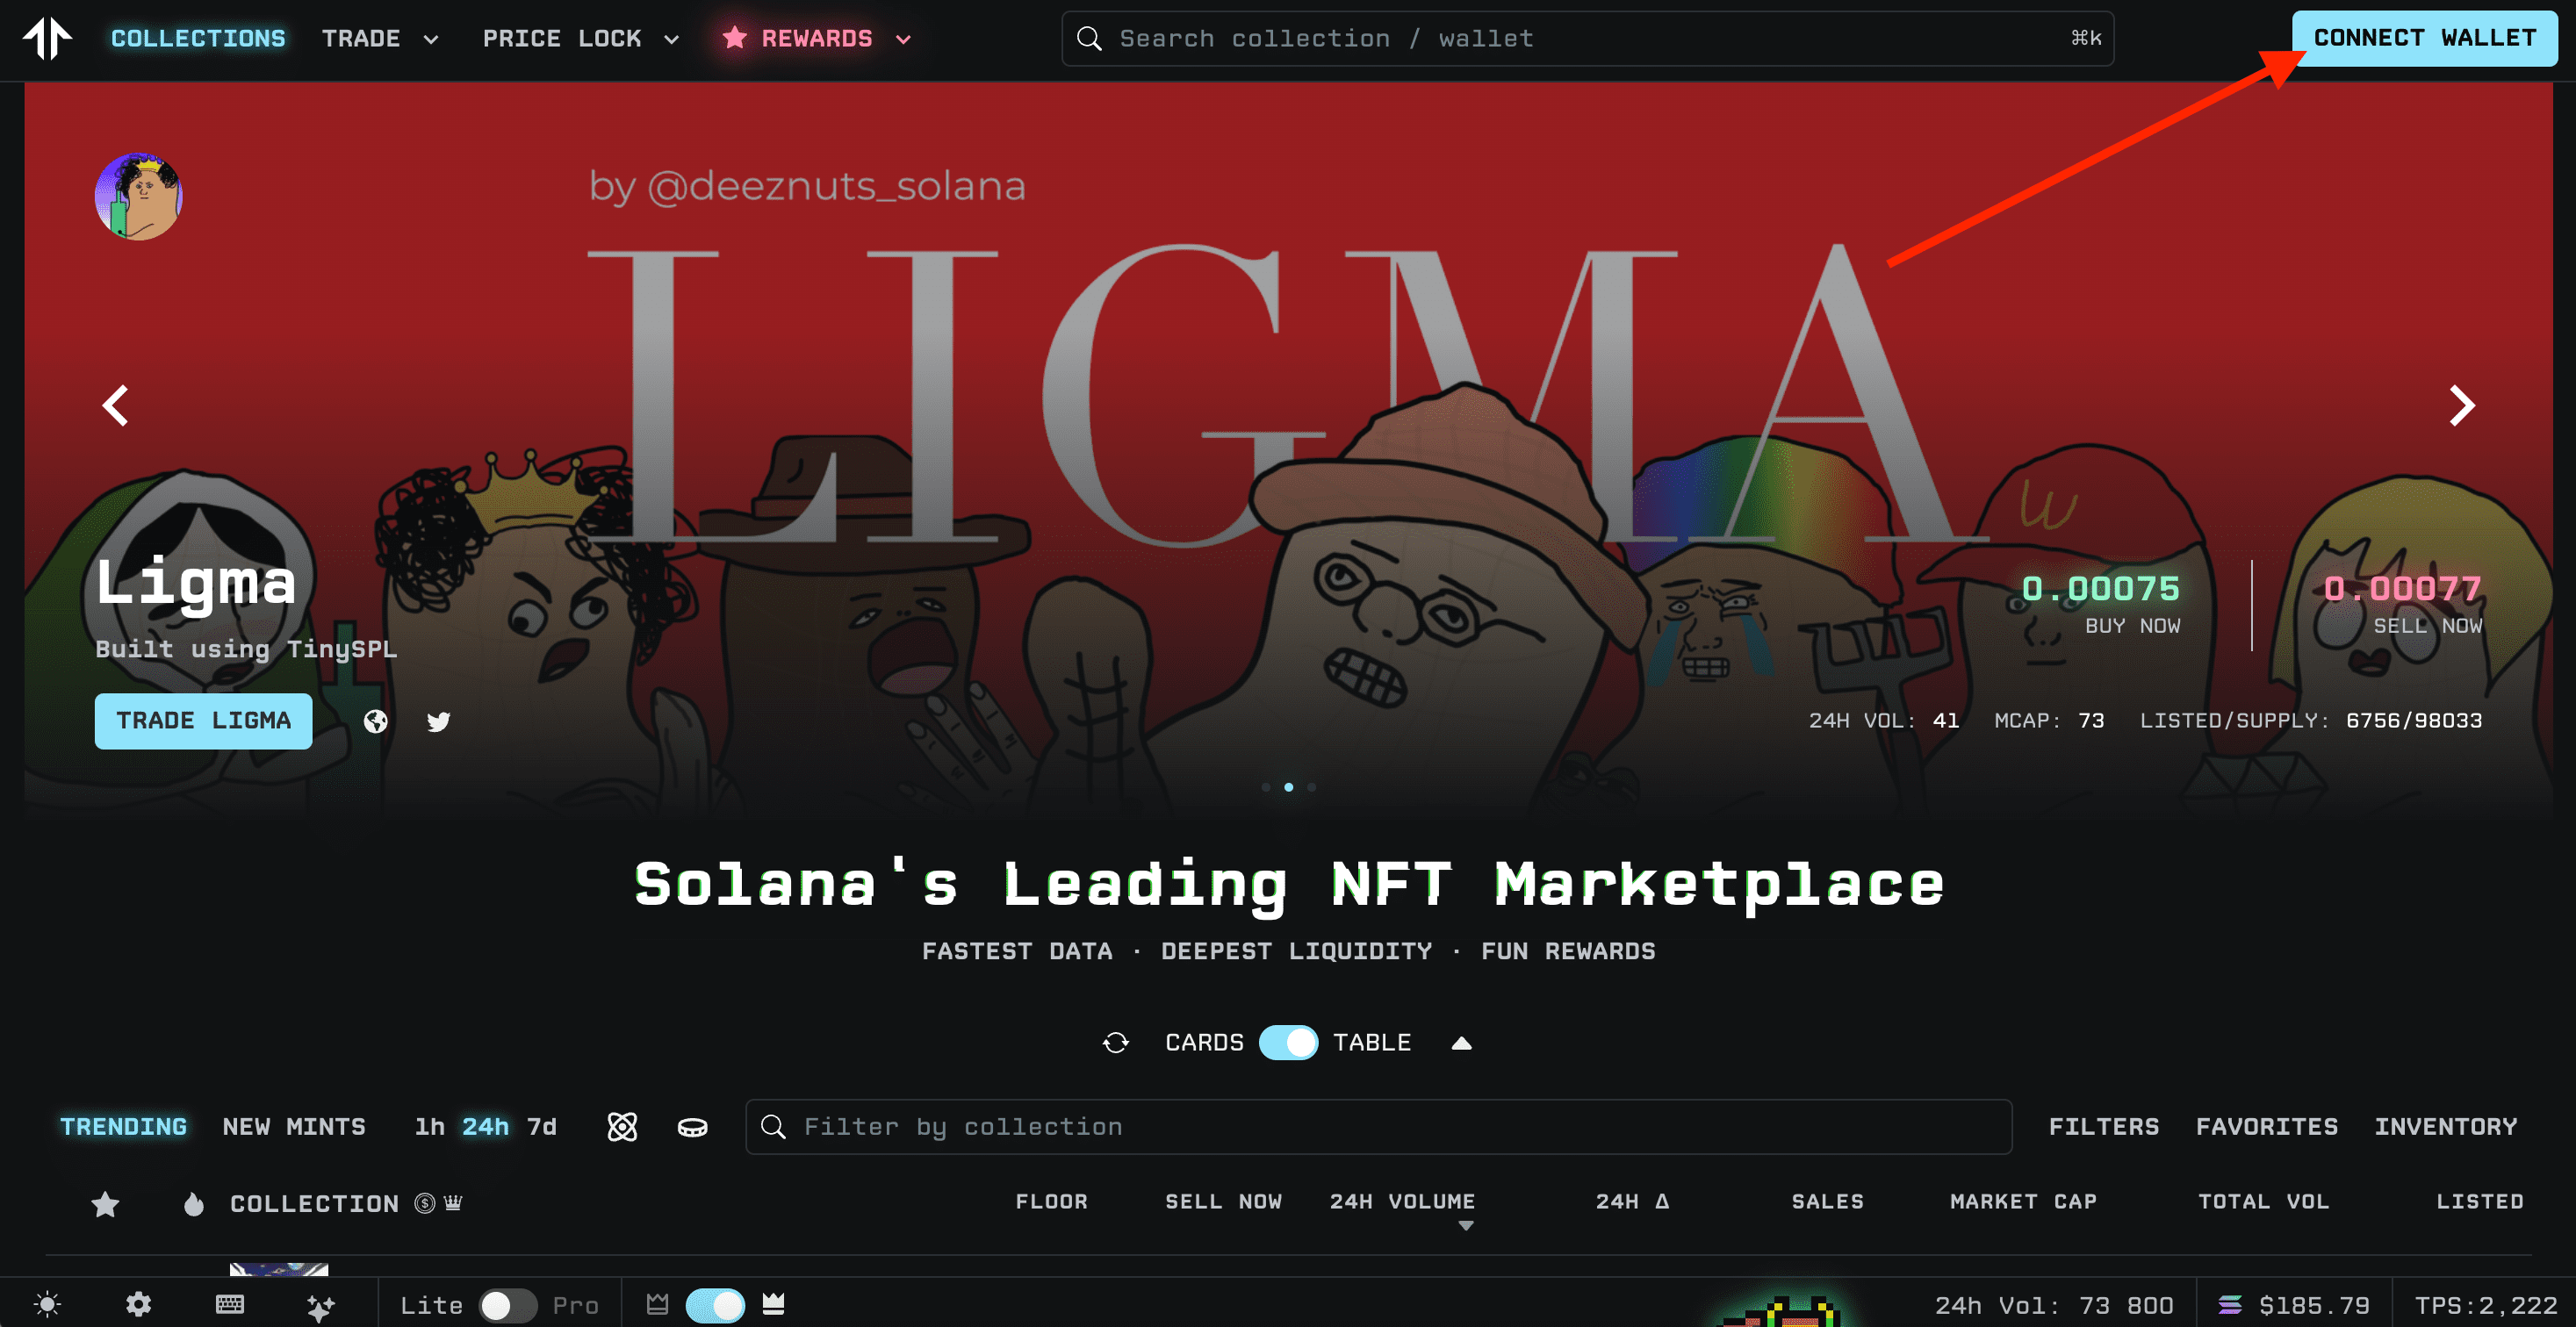Click the Trade Ligma button
Image resolution: width=2576 pixels, height=1327 pixels.
(x=203, y=721)
